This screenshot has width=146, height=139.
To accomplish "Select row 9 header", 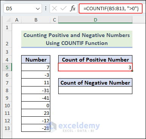I will tap(7, 98).
